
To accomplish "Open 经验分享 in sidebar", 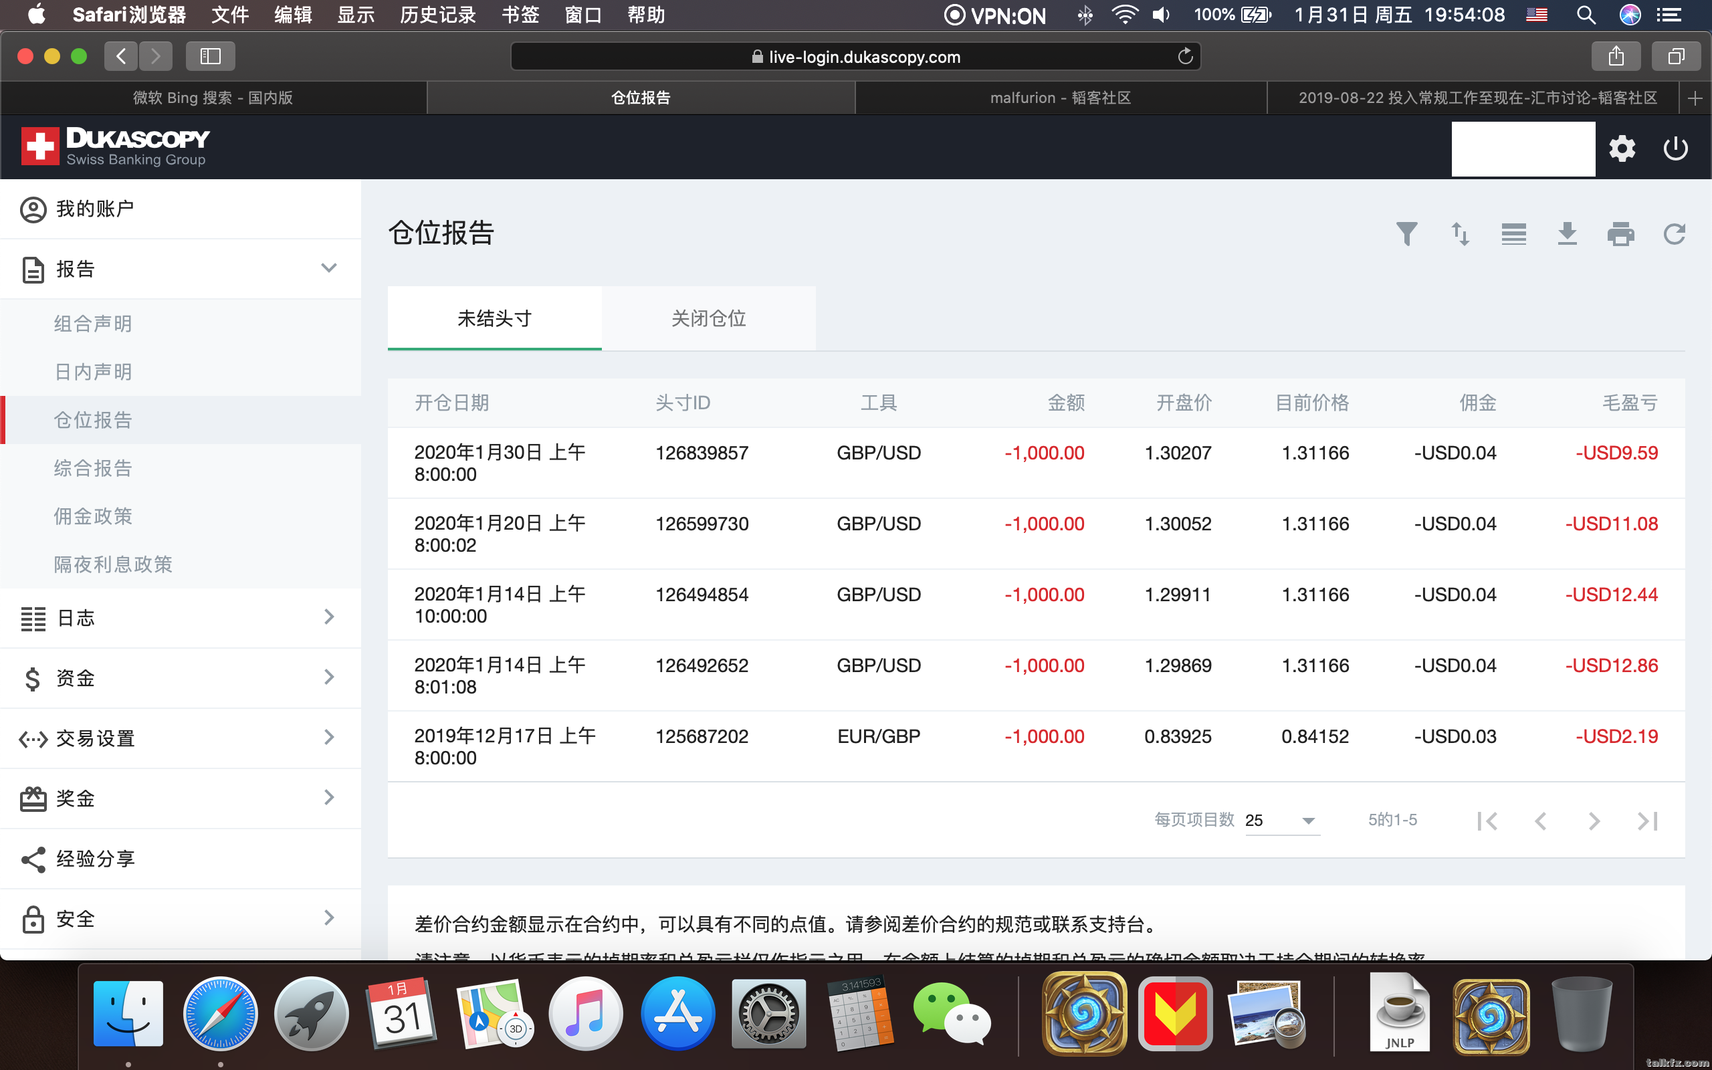I will [x=181, y=859].
